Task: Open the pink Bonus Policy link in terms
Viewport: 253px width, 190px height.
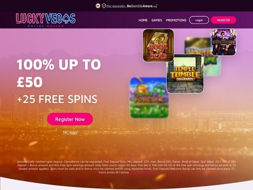Action: pos(142,173)
